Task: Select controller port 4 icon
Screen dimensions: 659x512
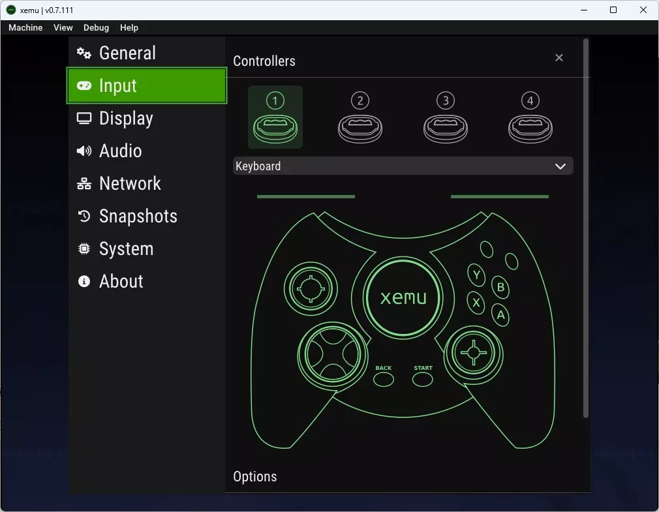Action: coord(530,117)
